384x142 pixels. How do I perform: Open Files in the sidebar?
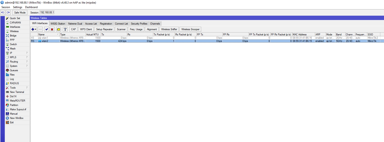pos(12,75)
